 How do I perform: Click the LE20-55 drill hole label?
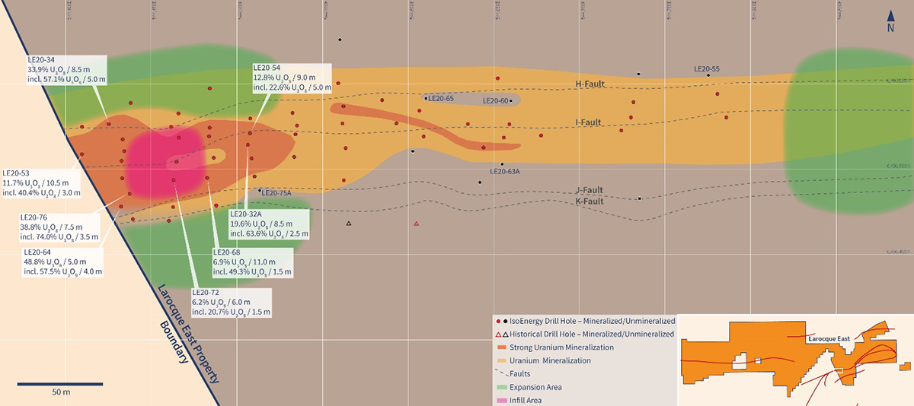pos(707,68)
